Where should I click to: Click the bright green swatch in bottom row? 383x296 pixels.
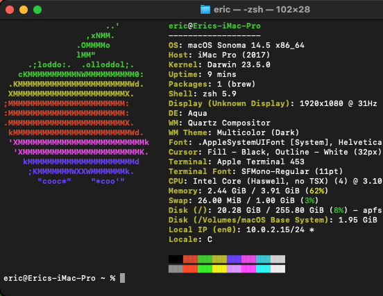(205, 269)
